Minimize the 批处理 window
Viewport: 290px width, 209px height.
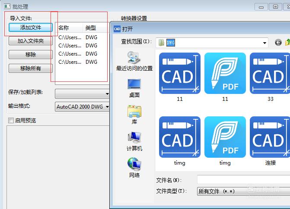tap(261, 7)
